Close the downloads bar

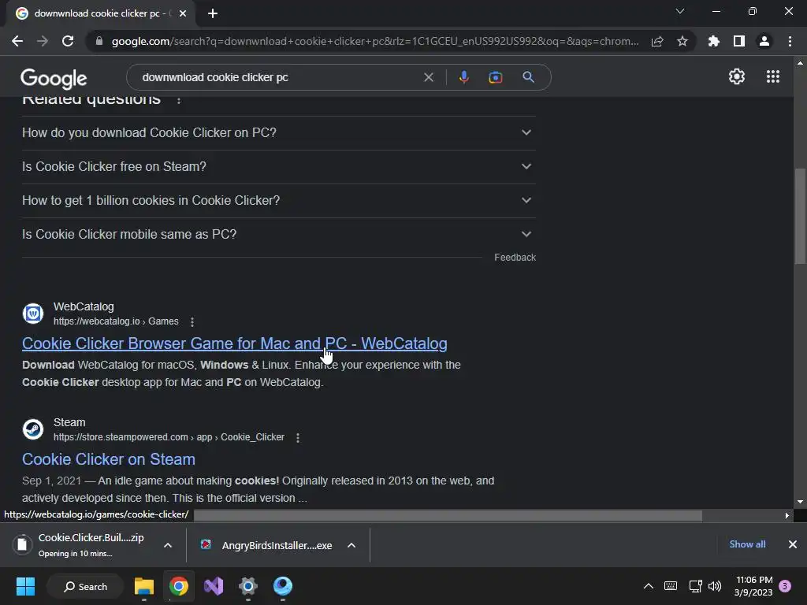(793, 544)
